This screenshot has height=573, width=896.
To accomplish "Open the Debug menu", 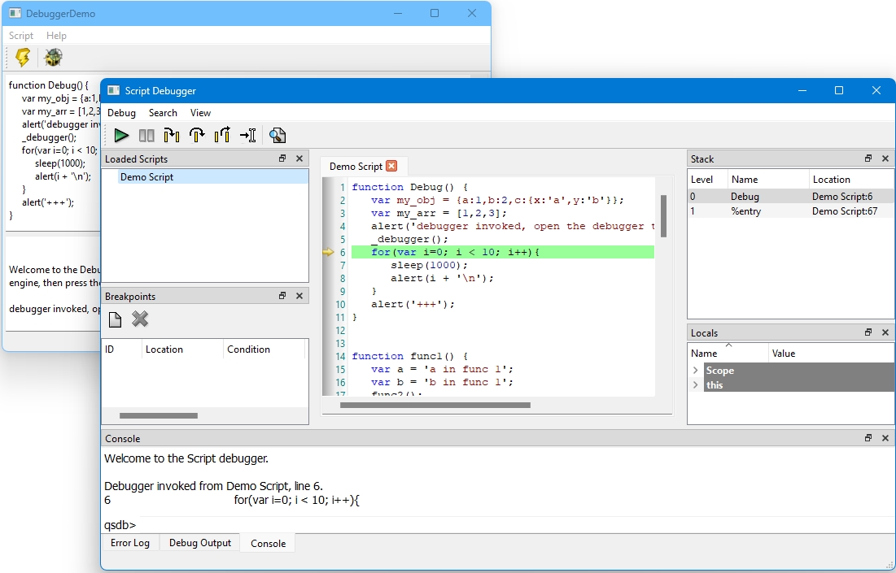I will pyautogui.click(x=122, y=113).
